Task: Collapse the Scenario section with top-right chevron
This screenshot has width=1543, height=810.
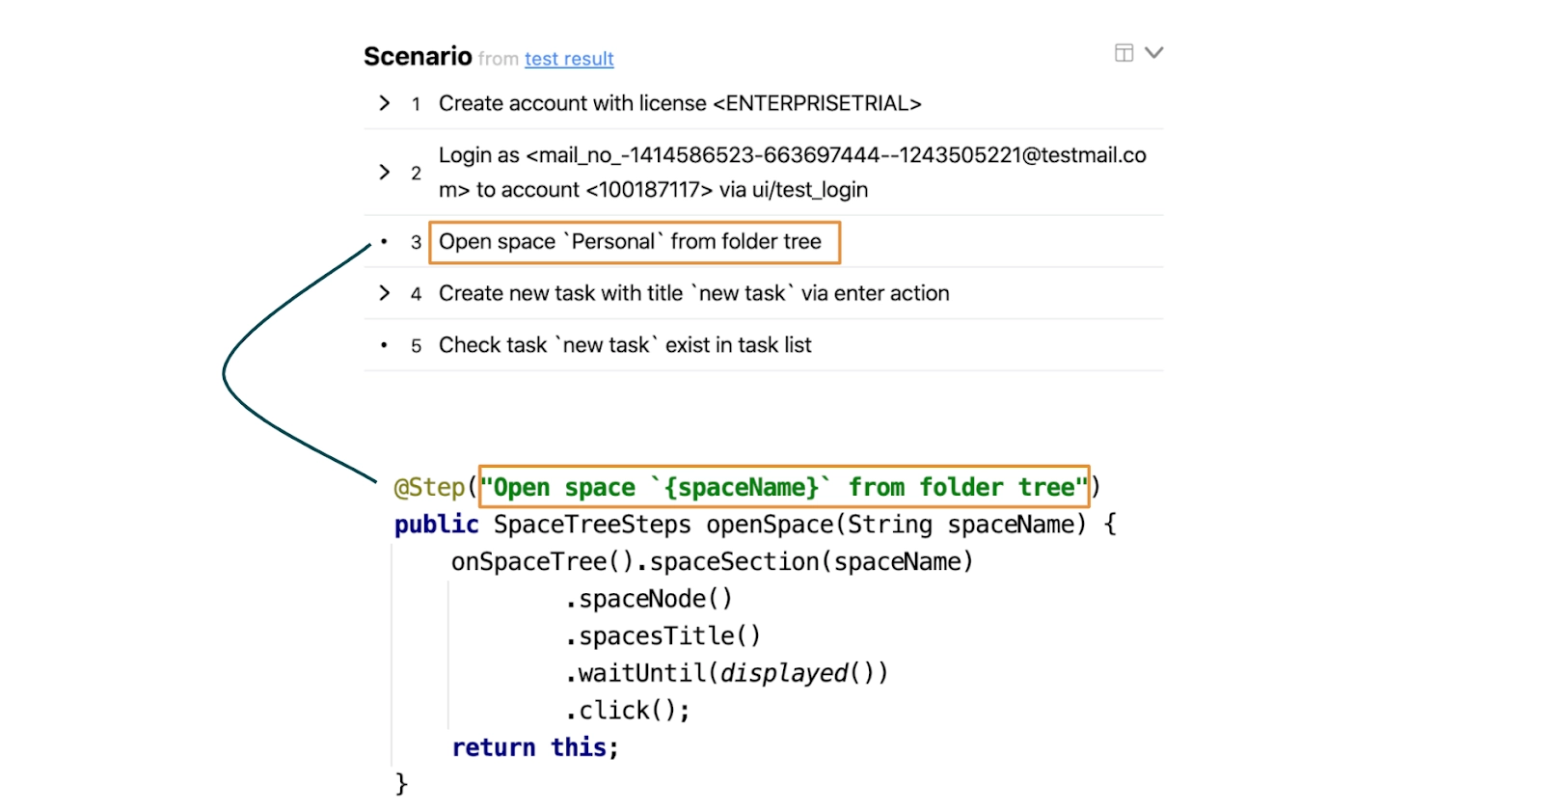Action: 1153,53
